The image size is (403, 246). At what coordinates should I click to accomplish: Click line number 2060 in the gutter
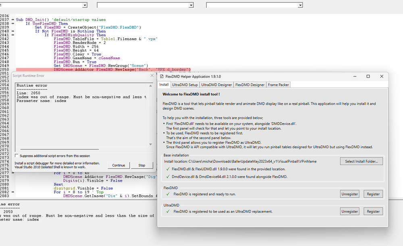point(4,108)
